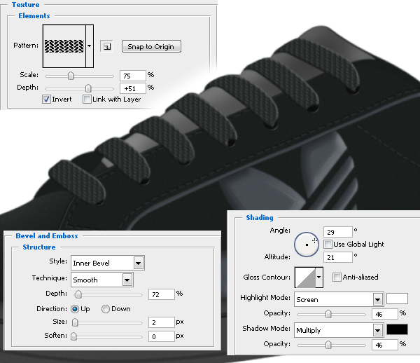Viewport: 420px width, 363px height.
Task: Adjust the Highlight Opacity slider
Action: coord(328,314)
